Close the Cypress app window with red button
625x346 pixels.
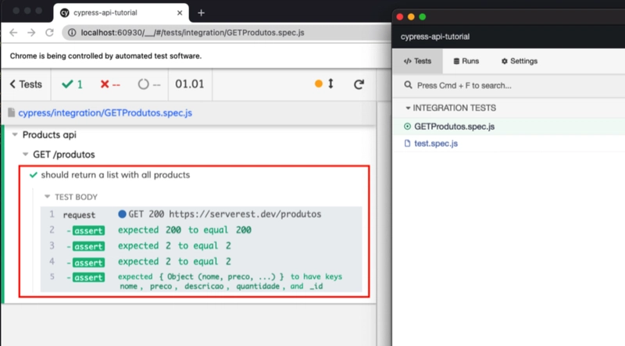tap(400, 16)
